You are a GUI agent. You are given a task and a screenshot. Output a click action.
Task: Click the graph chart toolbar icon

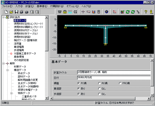pos(115,12)
